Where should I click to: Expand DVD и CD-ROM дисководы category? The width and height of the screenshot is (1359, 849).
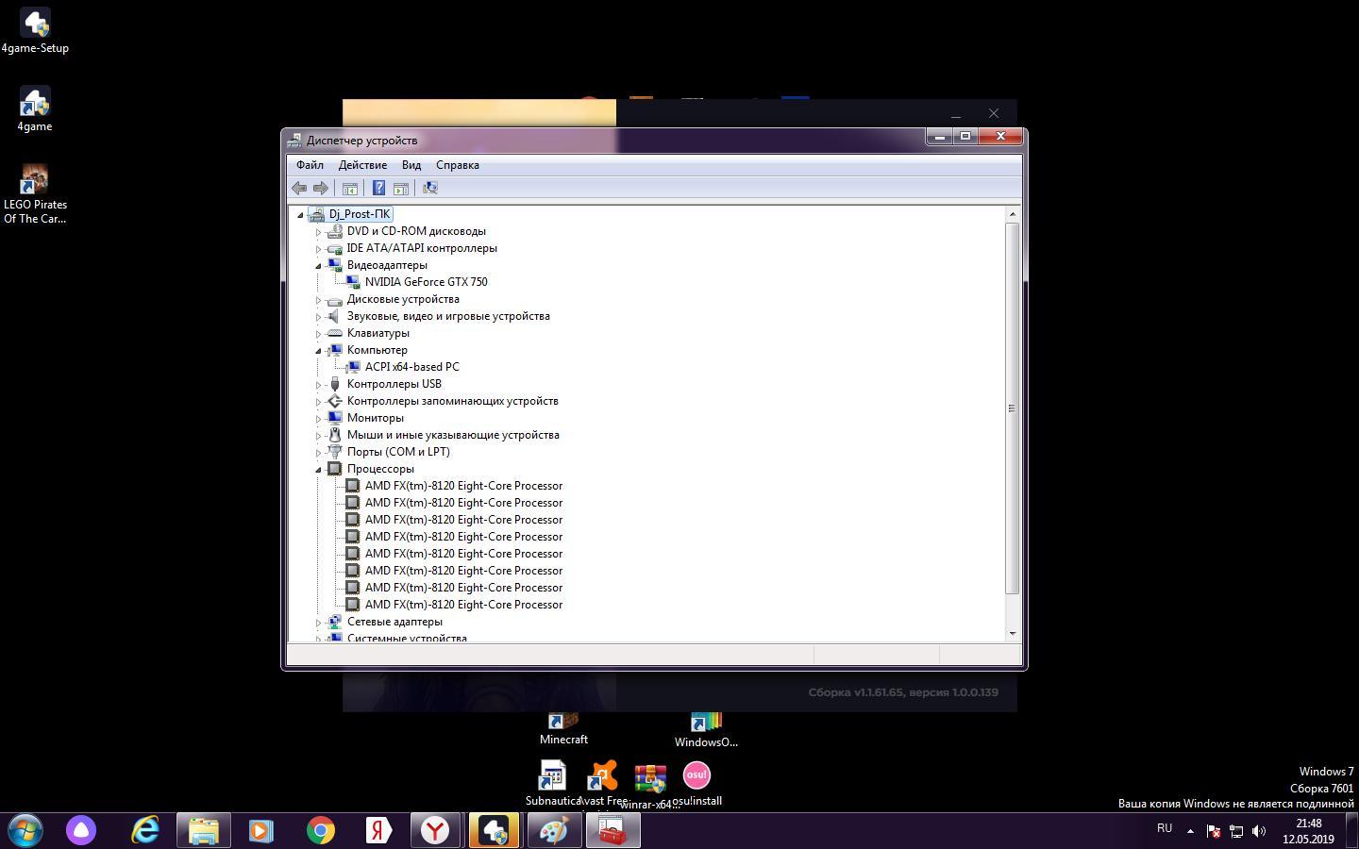coord(318,231)
